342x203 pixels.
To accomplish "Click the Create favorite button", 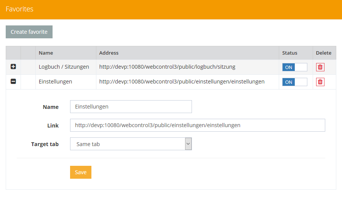I will click(29, 32).
